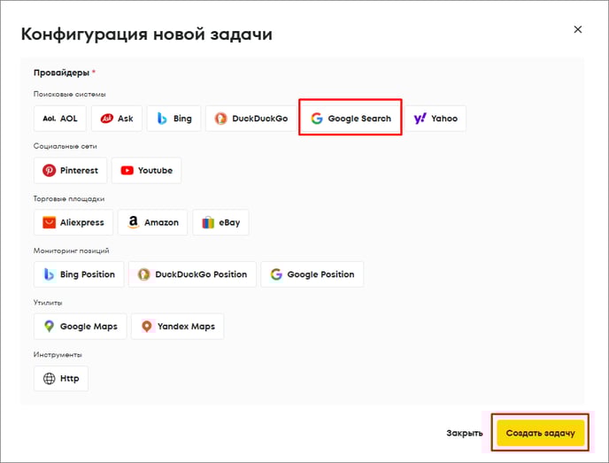This screenshot has width=609, height=463.
Task: Select Bing as a provider
Action: [x=173, y=119]
